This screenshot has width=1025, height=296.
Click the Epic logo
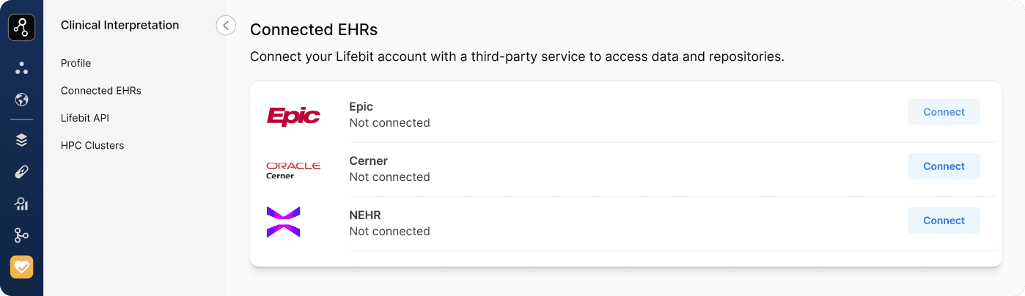(293, 116)
